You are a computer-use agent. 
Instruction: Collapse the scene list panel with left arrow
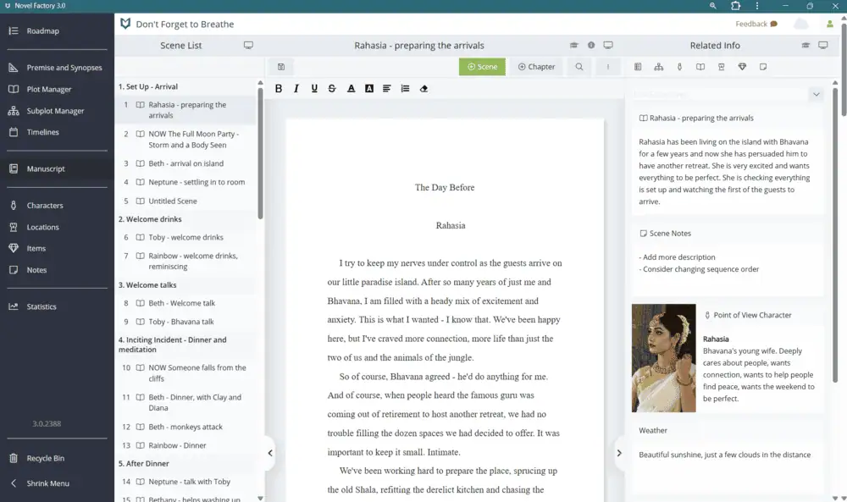[x=270, y=453]
